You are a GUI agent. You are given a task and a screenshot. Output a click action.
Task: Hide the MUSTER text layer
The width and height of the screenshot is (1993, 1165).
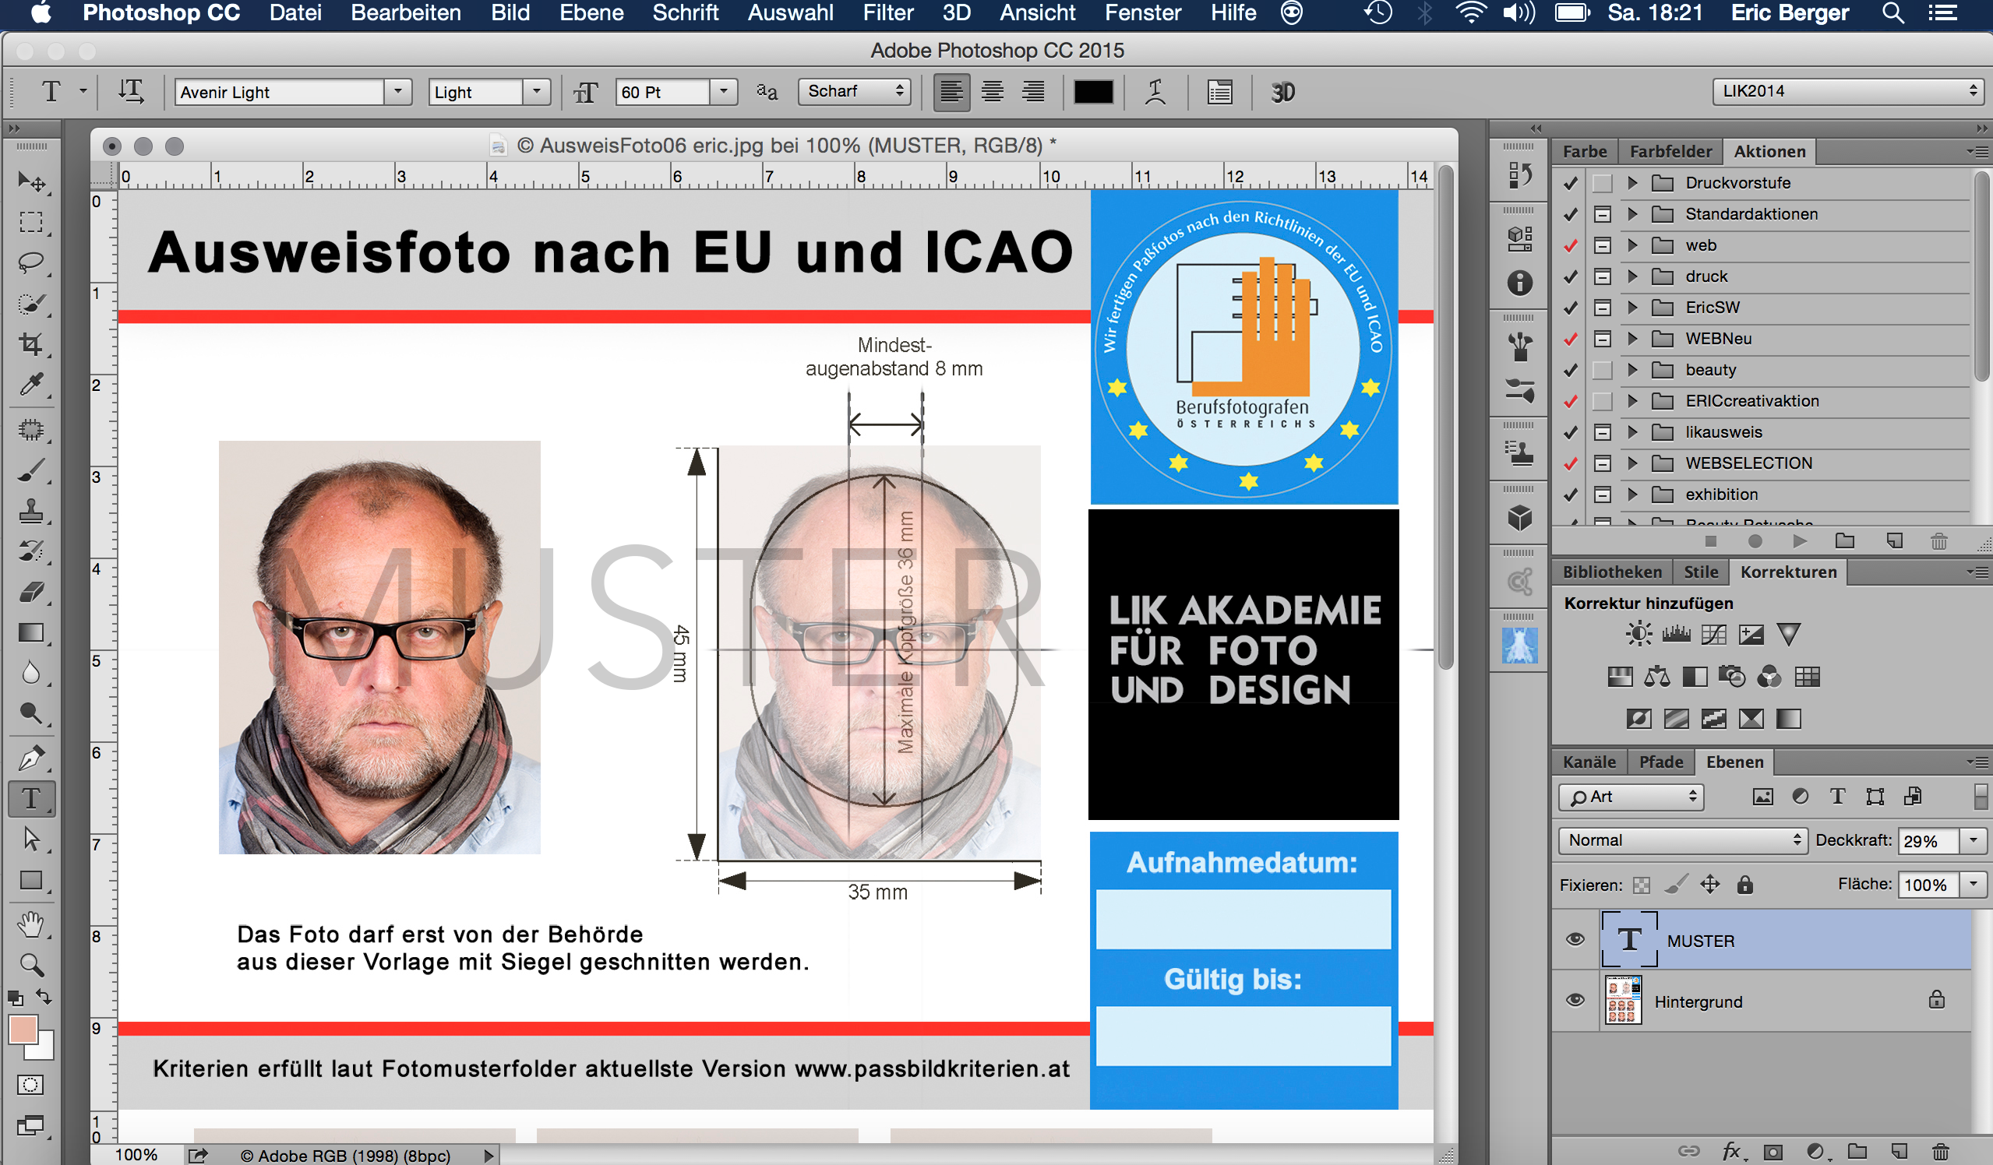1575,939
